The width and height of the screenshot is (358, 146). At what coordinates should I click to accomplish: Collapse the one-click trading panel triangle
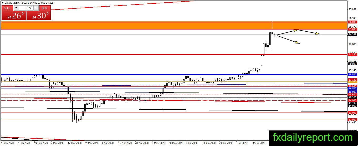(x=2, y=2)
